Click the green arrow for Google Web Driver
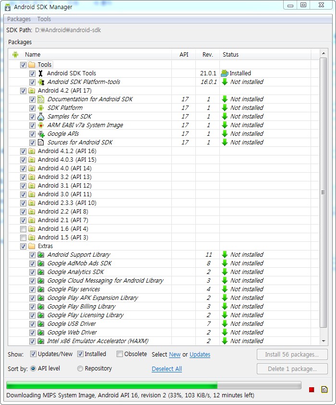The image size is (336, 405). [x=225, y=333]
